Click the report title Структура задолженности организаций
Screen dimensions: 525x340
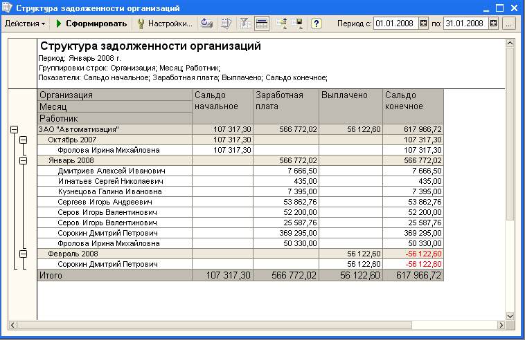(150, 46)
